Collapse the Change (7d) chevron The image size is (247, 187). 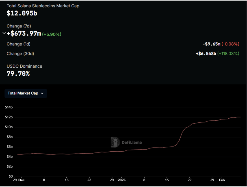click(4, 33)
